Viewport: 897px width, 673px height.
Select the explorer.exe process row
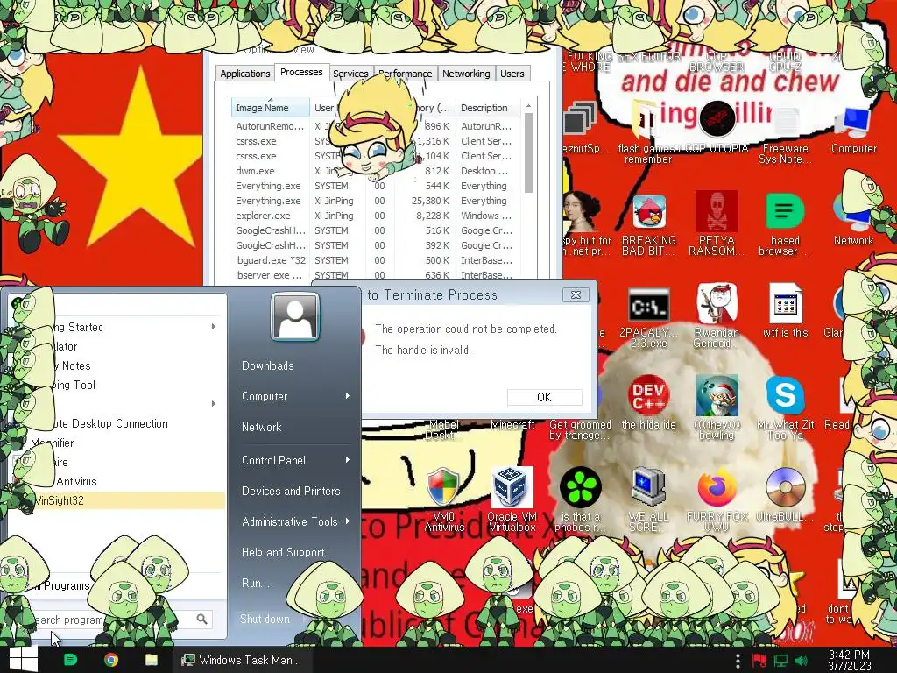coord(375,216)
